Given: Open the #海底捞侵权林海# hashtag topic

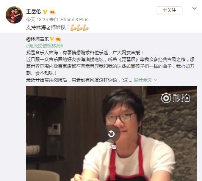Looking at the screenshot, I should click(45, 46).
